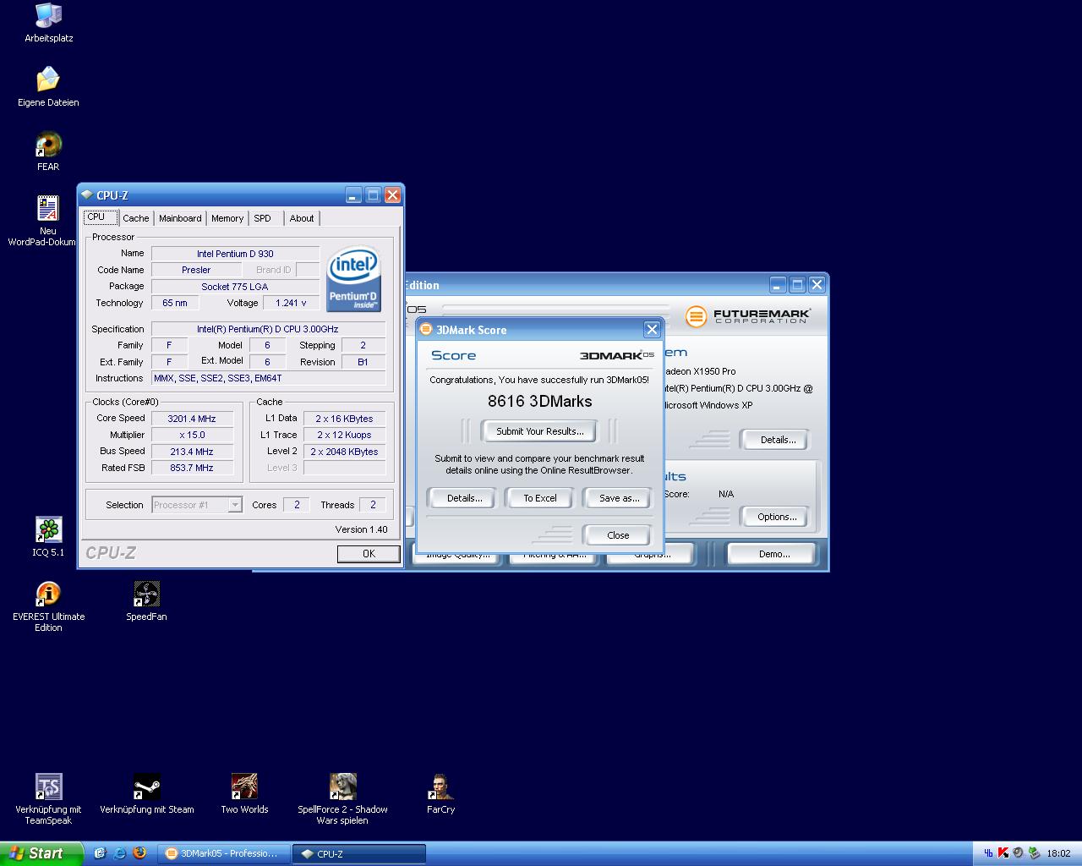Open the Two Worlds game icon

(x=244, y=787)
